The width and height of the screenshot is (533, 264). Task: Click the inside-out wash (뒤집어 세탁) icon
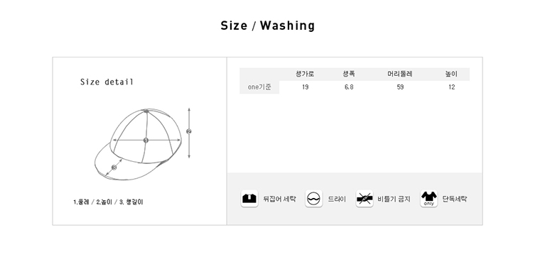(249, 199)
